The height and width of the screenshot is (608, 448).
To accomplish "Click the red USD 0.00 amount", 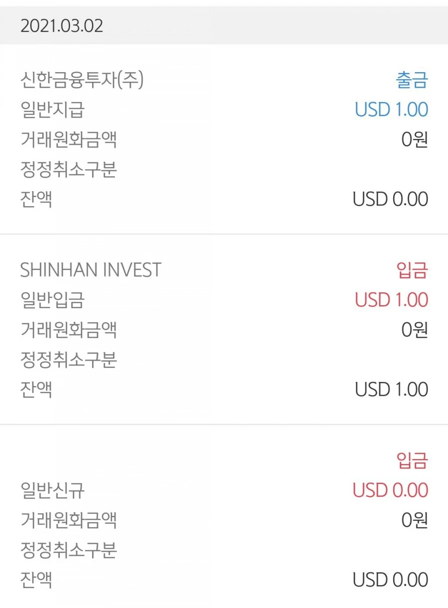I will (390, 490).
